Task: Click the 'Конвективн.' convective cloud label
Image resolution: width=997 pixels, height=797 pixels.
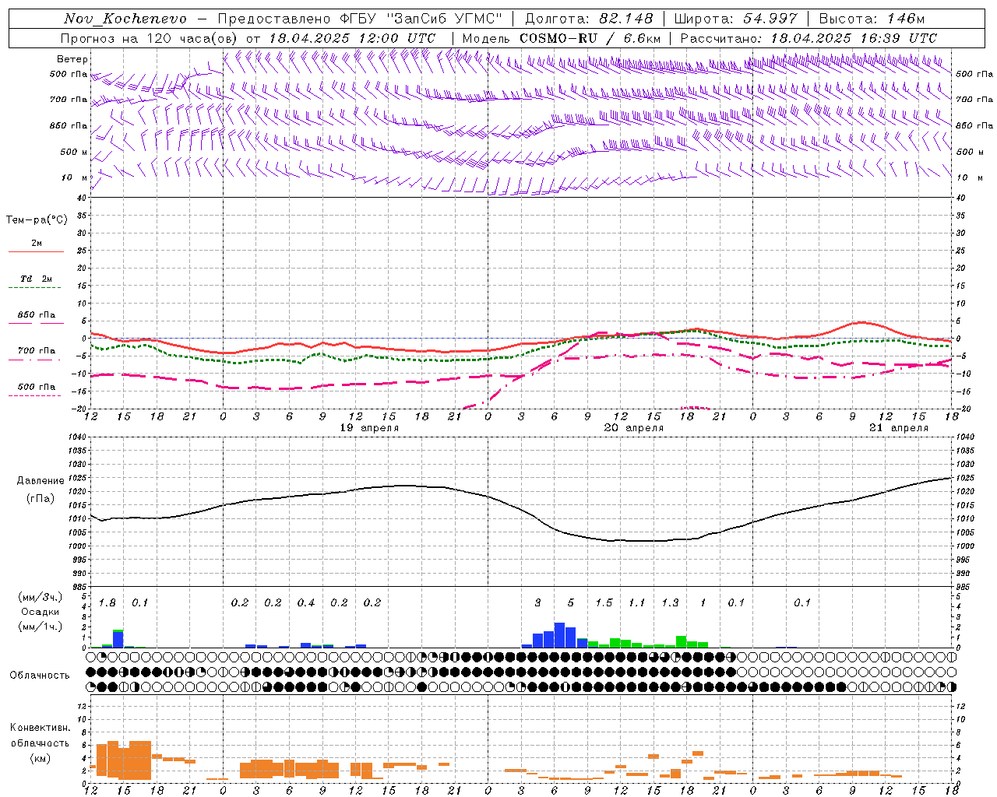Action: coord(40,728)
